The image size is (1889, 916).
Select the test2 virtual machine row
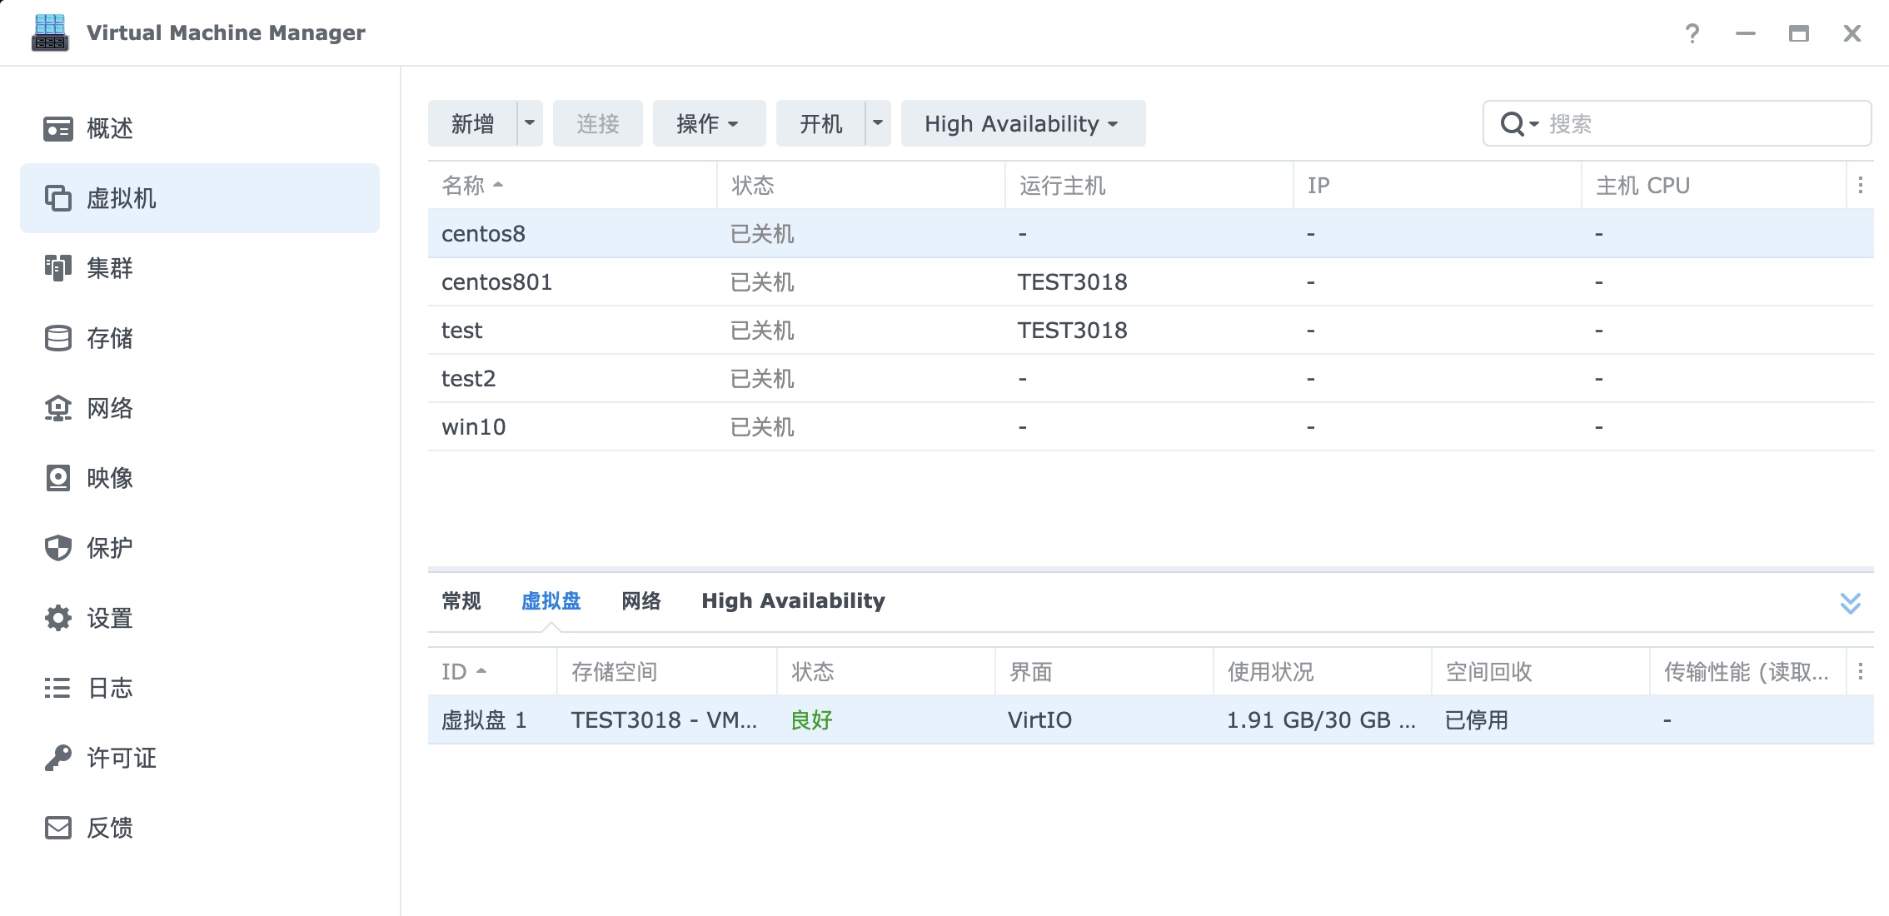(1150, 378)
